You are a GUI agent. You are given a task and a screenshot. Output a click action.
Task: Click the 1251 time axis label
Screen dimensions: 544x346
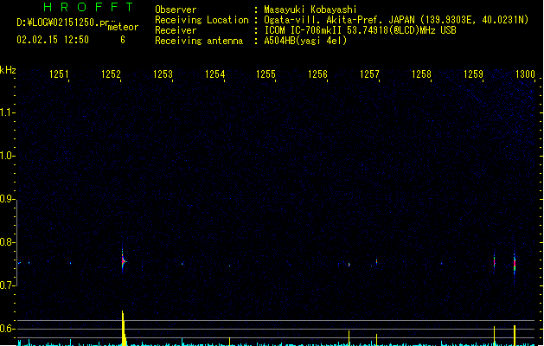pos(59,74)
